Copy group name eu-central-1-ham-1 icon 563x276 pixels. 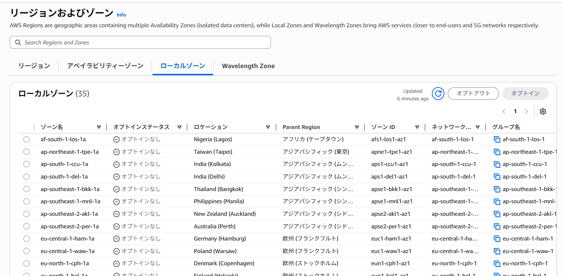[497, 239]
